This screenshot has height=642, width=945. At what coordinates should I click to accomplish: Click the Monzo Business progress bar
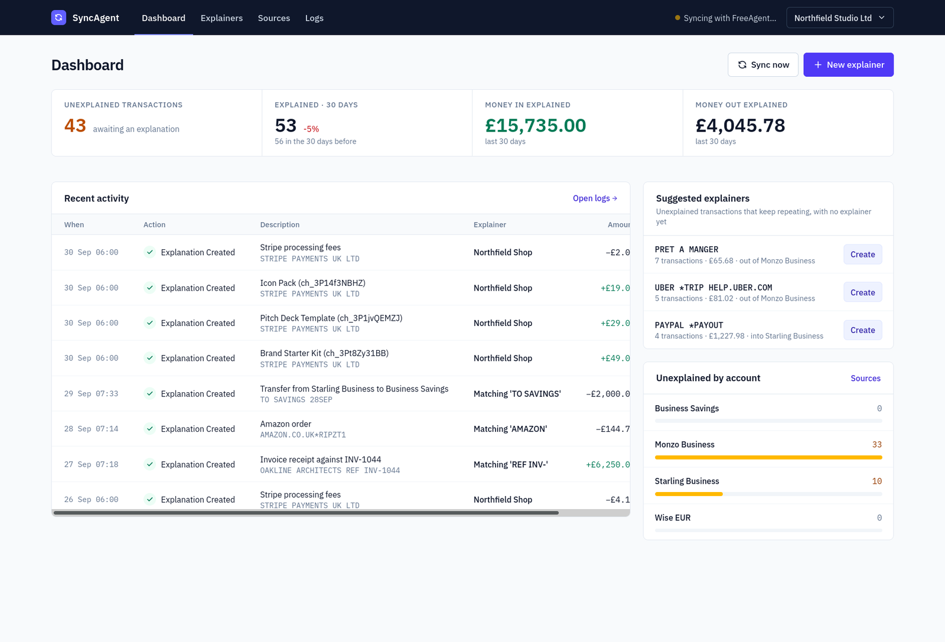coord(768,457)
